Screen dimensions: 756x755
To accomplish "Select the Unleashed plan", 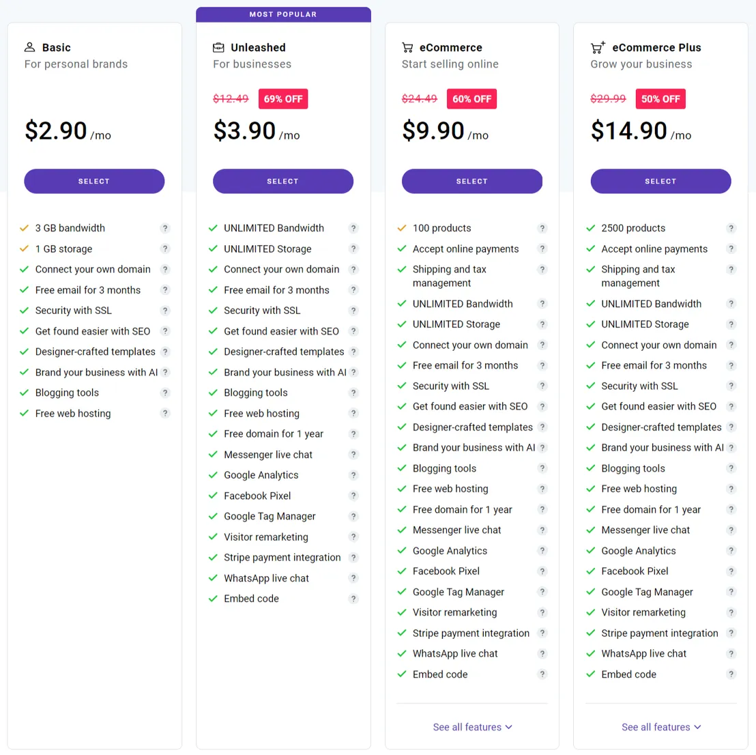I will tap(282, 181).
